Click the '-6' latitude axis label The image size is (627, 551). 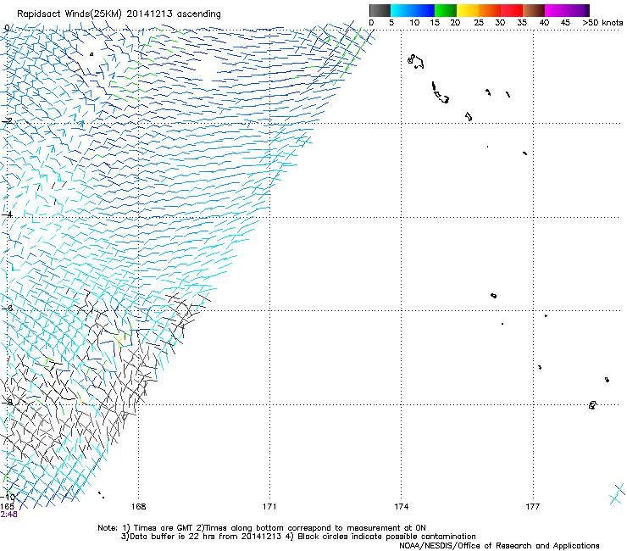pyautogui.click(x=6, y=308)
